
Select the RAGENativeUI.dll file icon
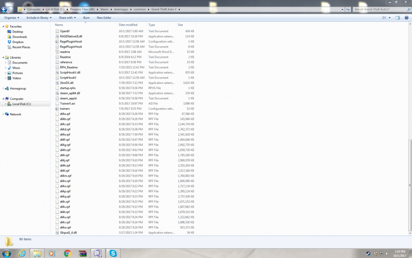click(57, 36)
